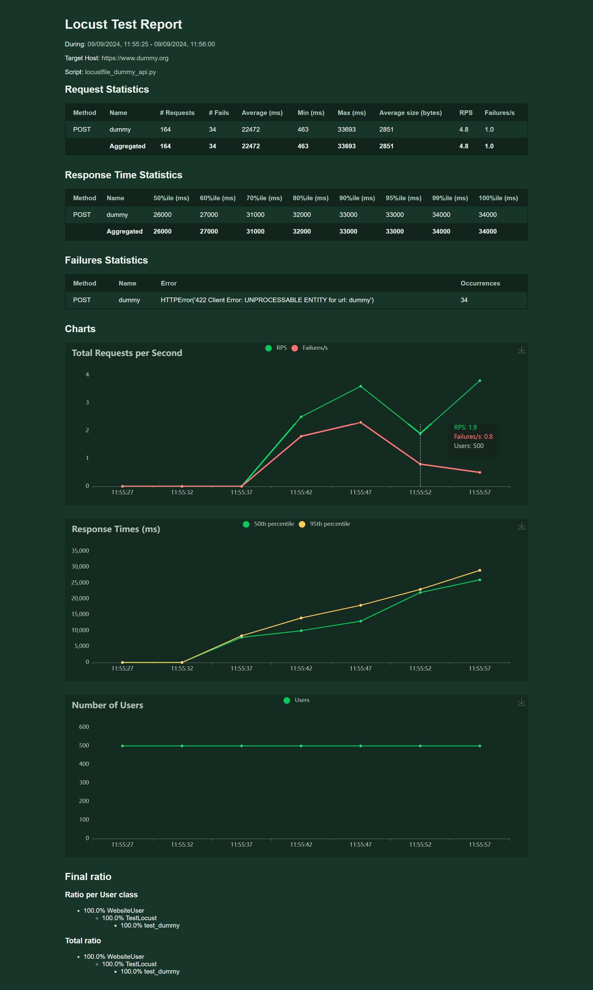The image size is (593, 990).
Task: Select the 422 Client Error message row
Action: [267, 300]
